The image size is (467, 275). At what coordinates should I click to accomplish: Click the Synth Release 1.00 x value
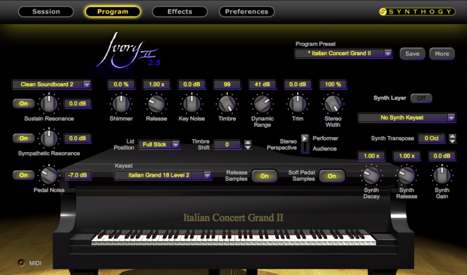coord(407,156)
